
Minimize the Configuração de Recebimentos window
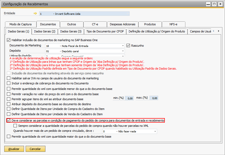208,4
